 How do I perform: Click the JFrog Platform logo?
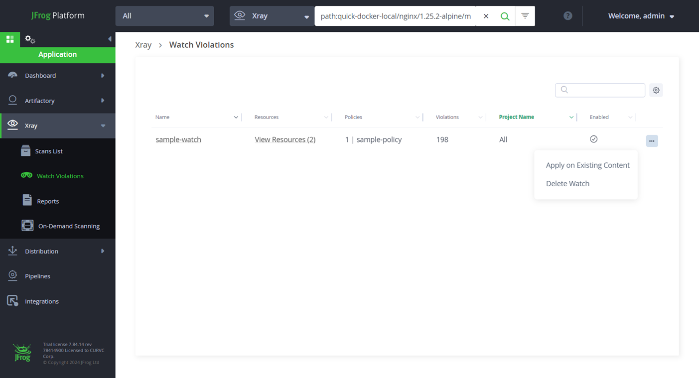[58, 15]
